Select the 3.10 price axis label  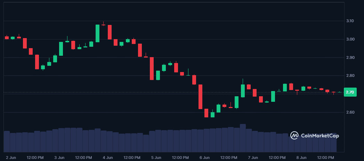tap(350, 21)
